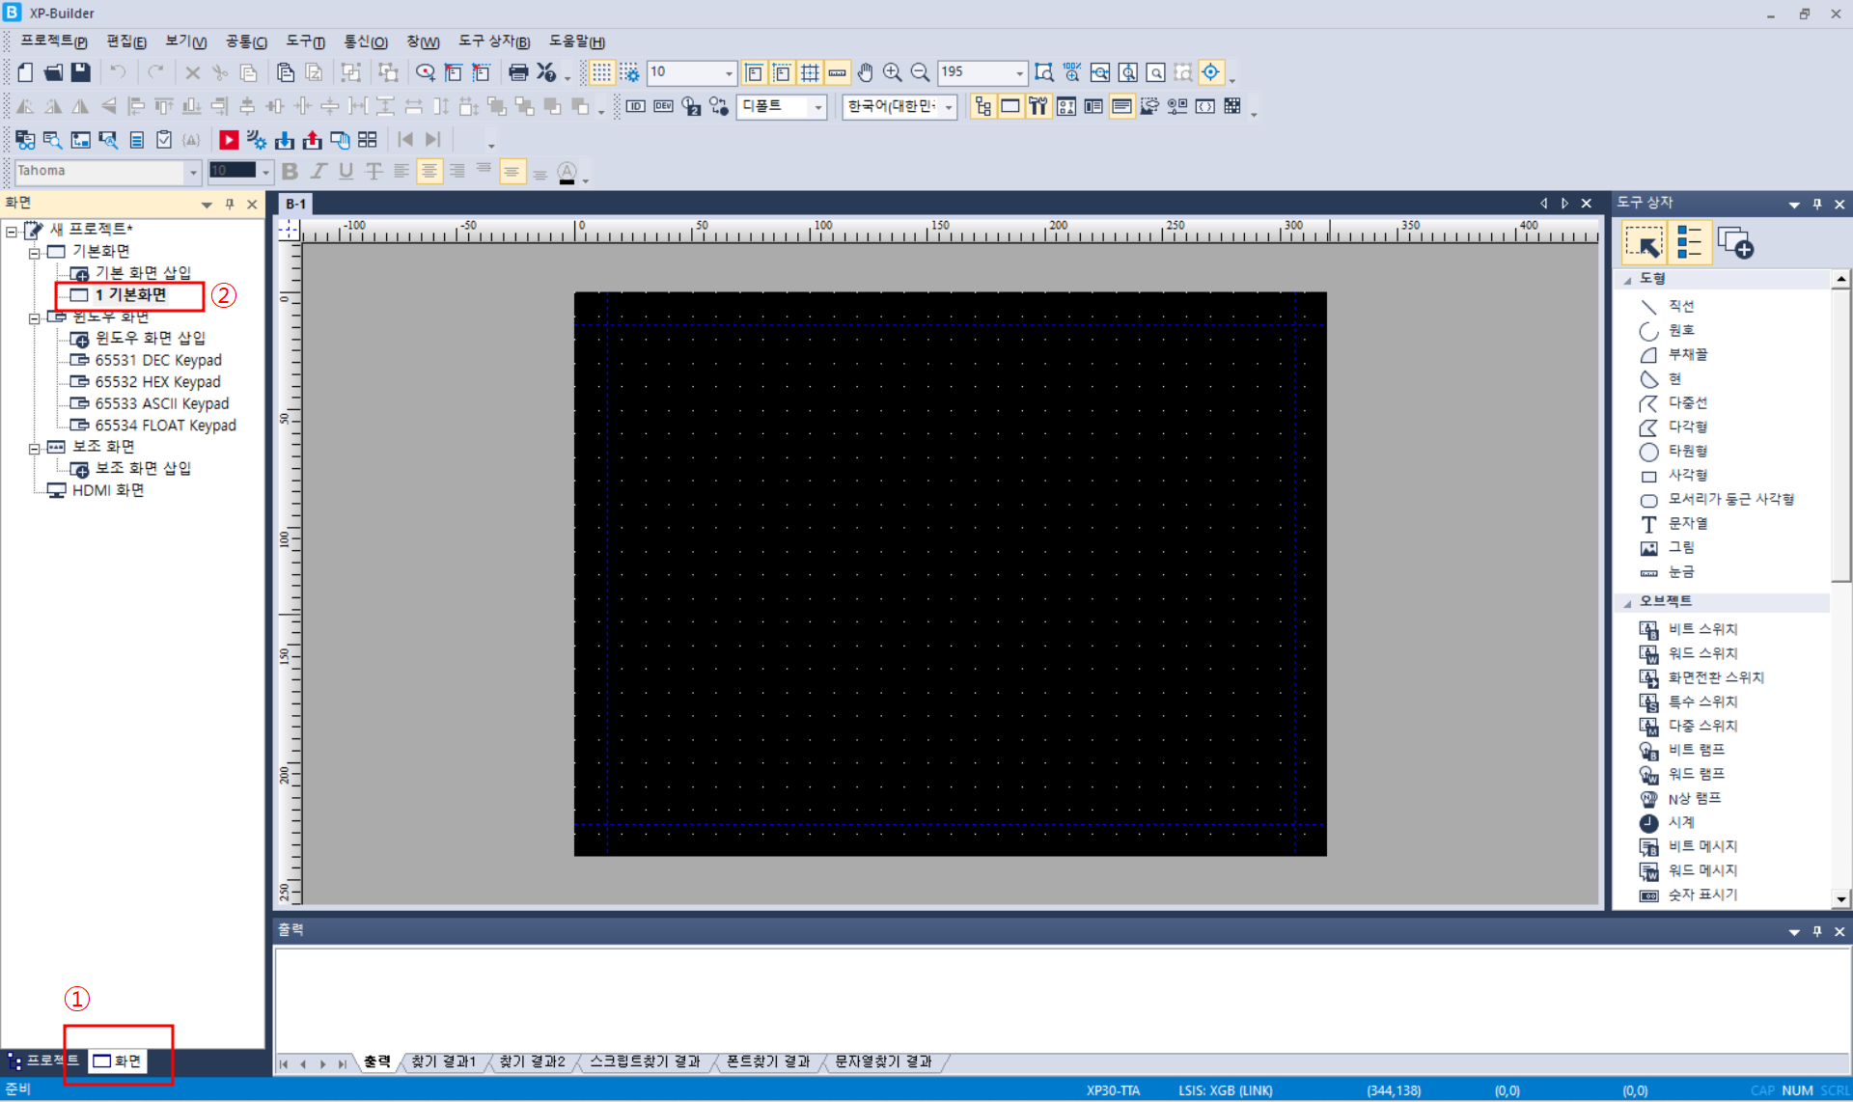Screen dimensions: 1853x1102
Task: Select the hand pan tool
Action: pos(866,72)
